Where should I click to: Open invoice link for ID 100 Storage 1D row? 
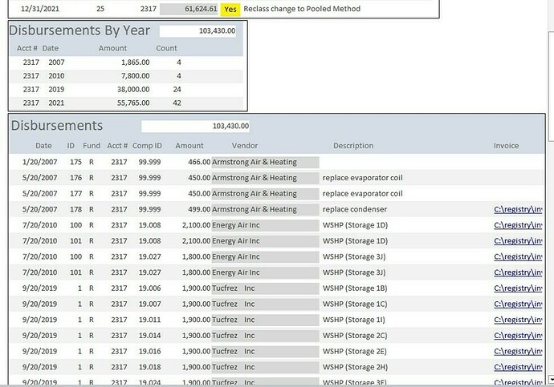coord(518,225)
